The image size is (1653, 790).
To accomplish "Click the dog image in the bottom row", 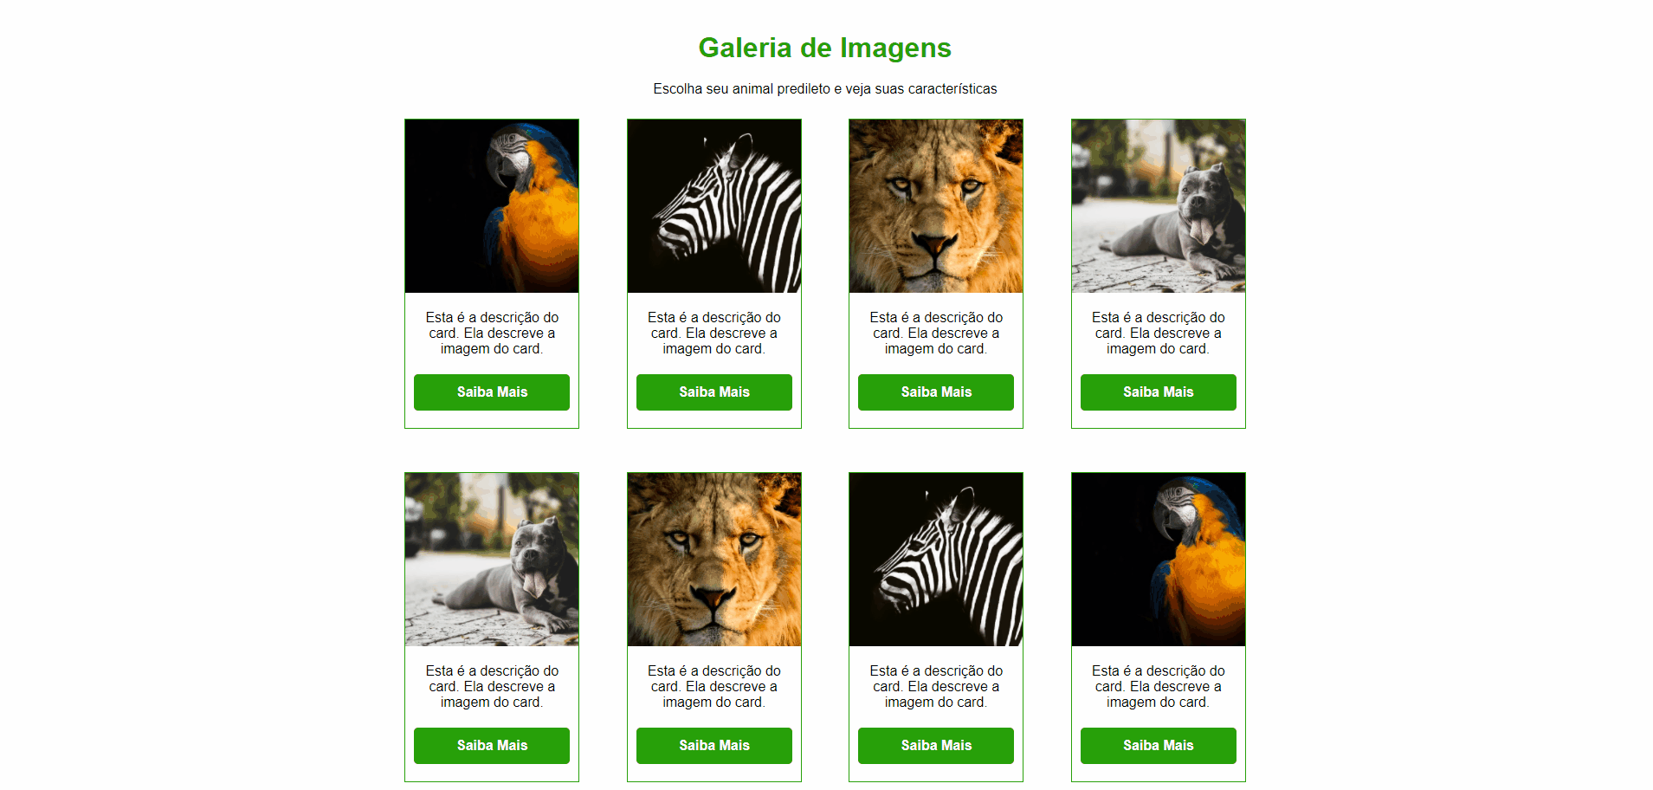I will (x=492, y=560).
